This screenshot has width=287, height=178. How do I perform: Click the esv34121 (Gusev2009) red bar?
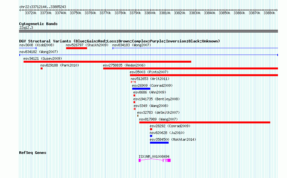tap(107, 62)
